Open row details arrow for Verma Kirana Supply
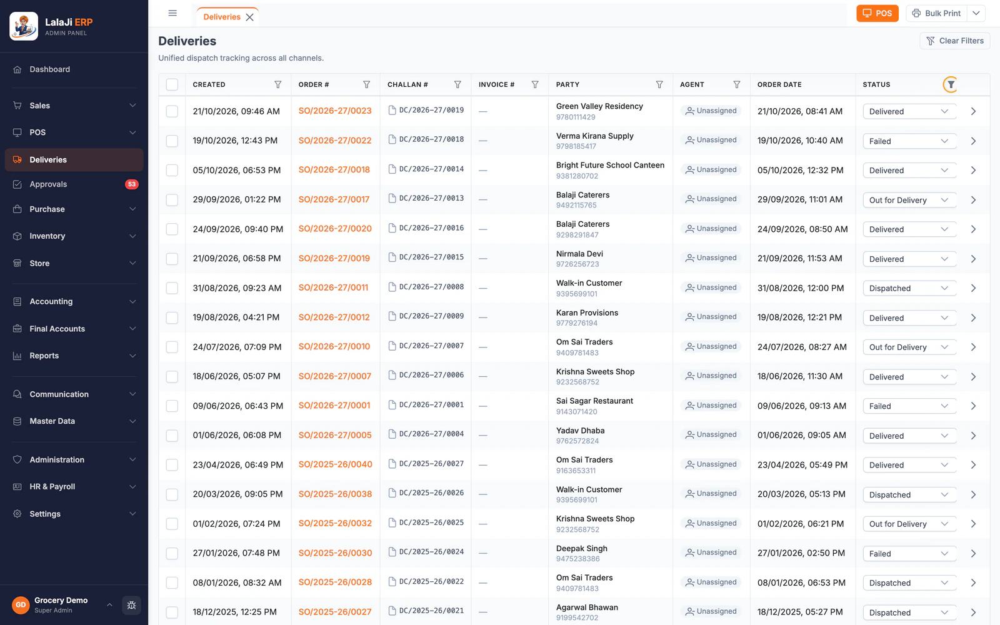The height and width of the screenshot is (625, 1000). coord(973,141)
